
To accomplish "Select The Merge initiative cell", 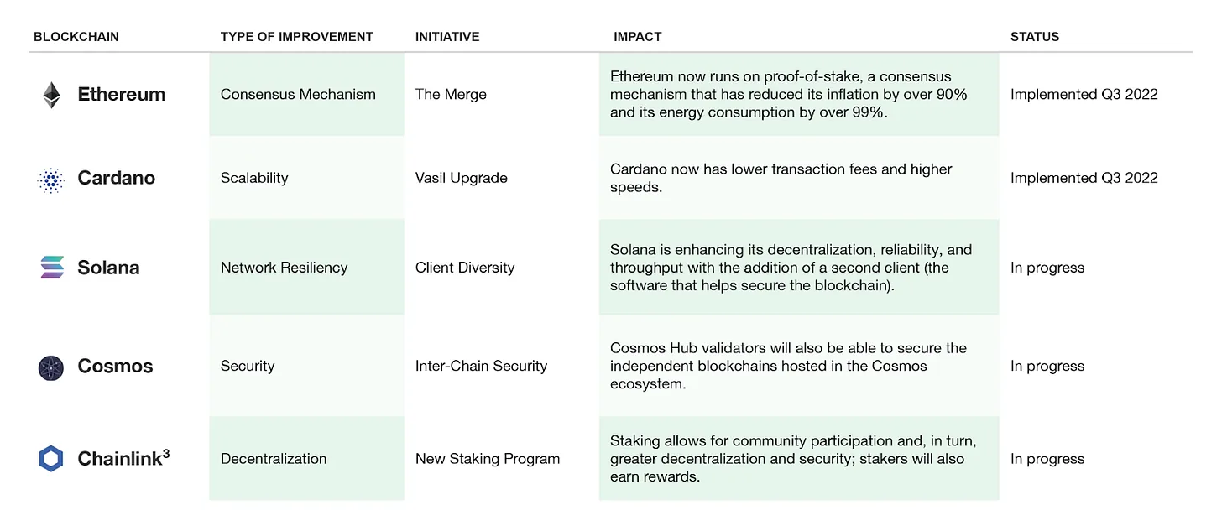I will [x=451, y=95].
